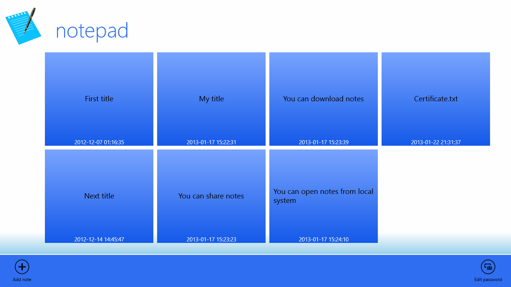
Task: Click timestamp 2013-01-17 15:24:10
Action: coord(324,240)
